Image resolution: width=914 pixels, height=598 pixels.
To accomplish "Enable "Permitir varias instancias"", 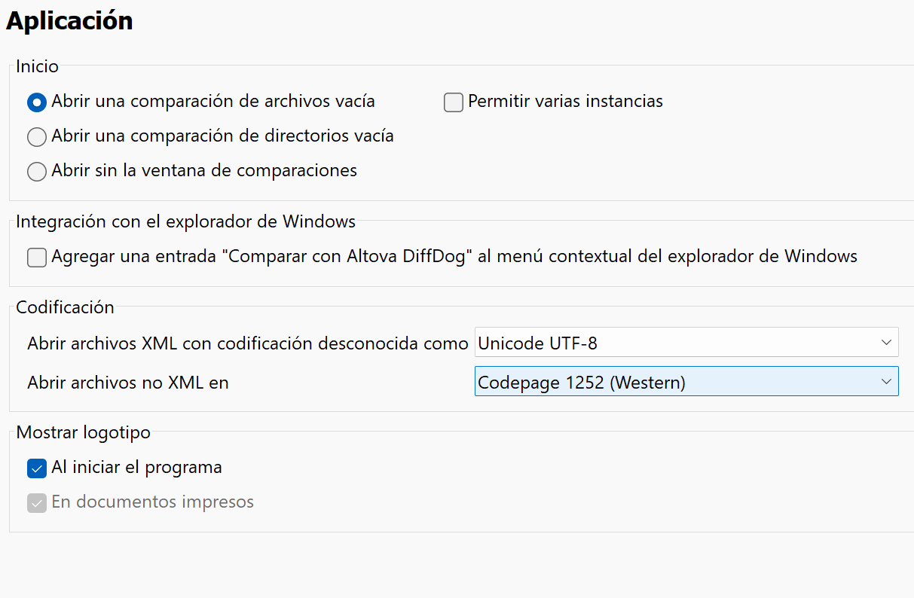I will [x=453, y=102].
